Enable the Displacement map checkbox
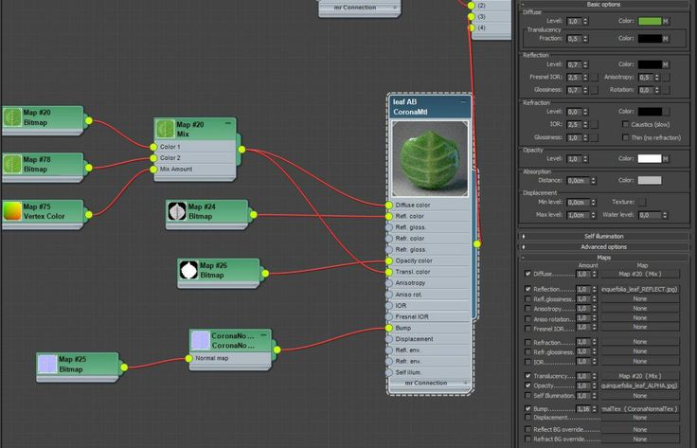 click(527, 417)
